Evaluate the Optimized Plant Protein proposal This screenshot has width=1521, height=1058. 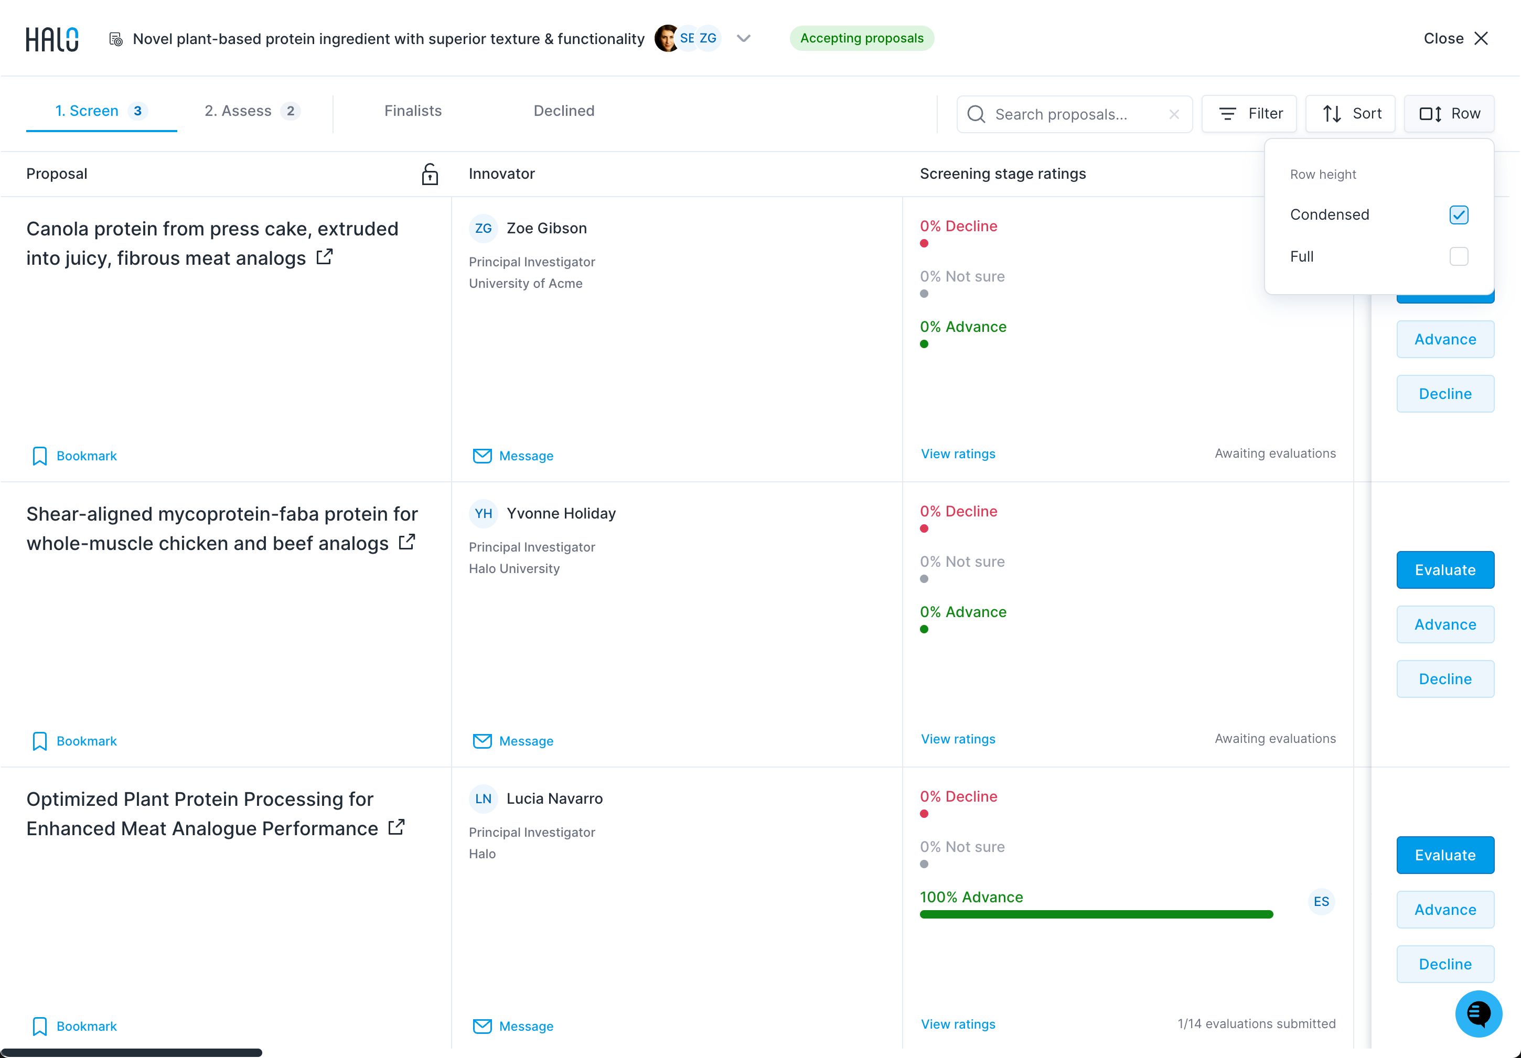1445,856
